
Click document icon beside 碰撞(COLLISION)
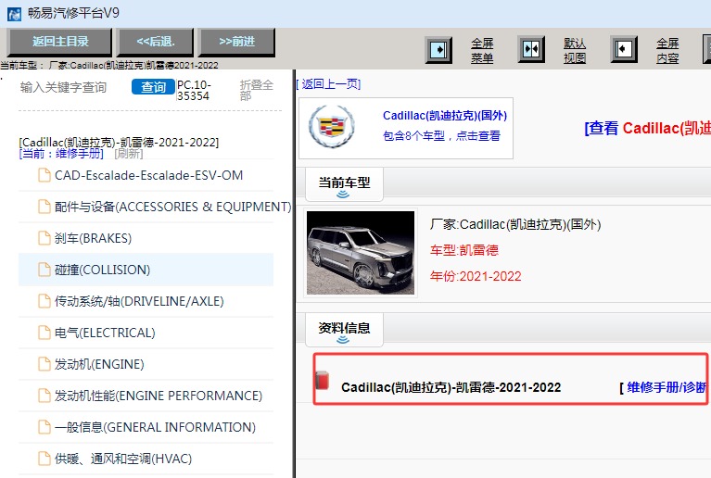[44, 270]
